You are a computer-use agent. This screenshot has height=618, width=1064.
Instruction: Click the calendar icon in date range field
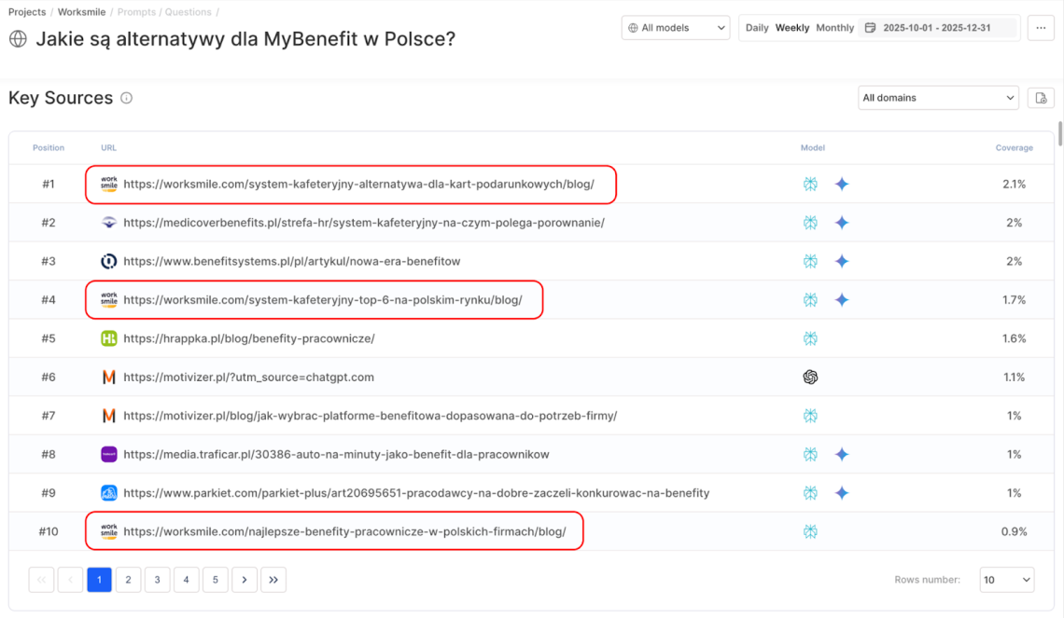point(870,28)
